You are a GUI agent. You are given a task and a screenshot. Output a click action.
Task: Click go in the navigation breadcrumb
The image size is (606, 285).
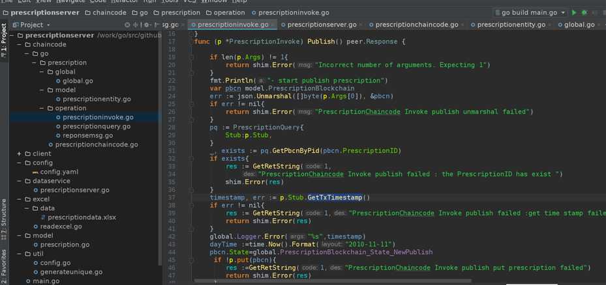140,13
